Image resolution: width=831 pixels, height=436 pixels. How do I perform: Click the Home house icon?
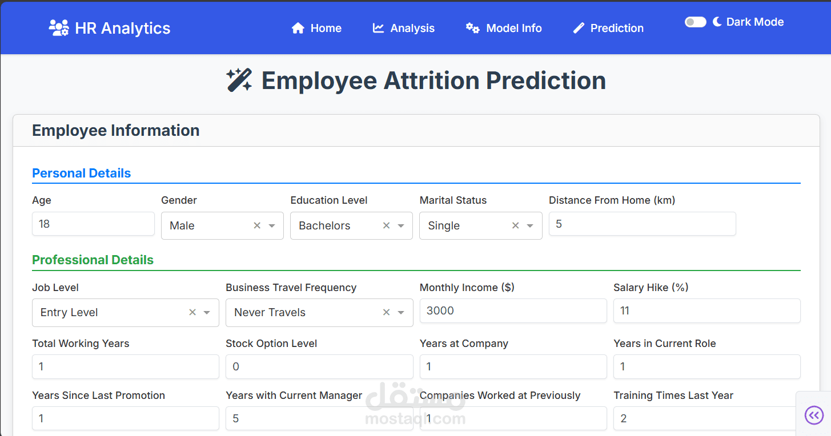[298, 28]
